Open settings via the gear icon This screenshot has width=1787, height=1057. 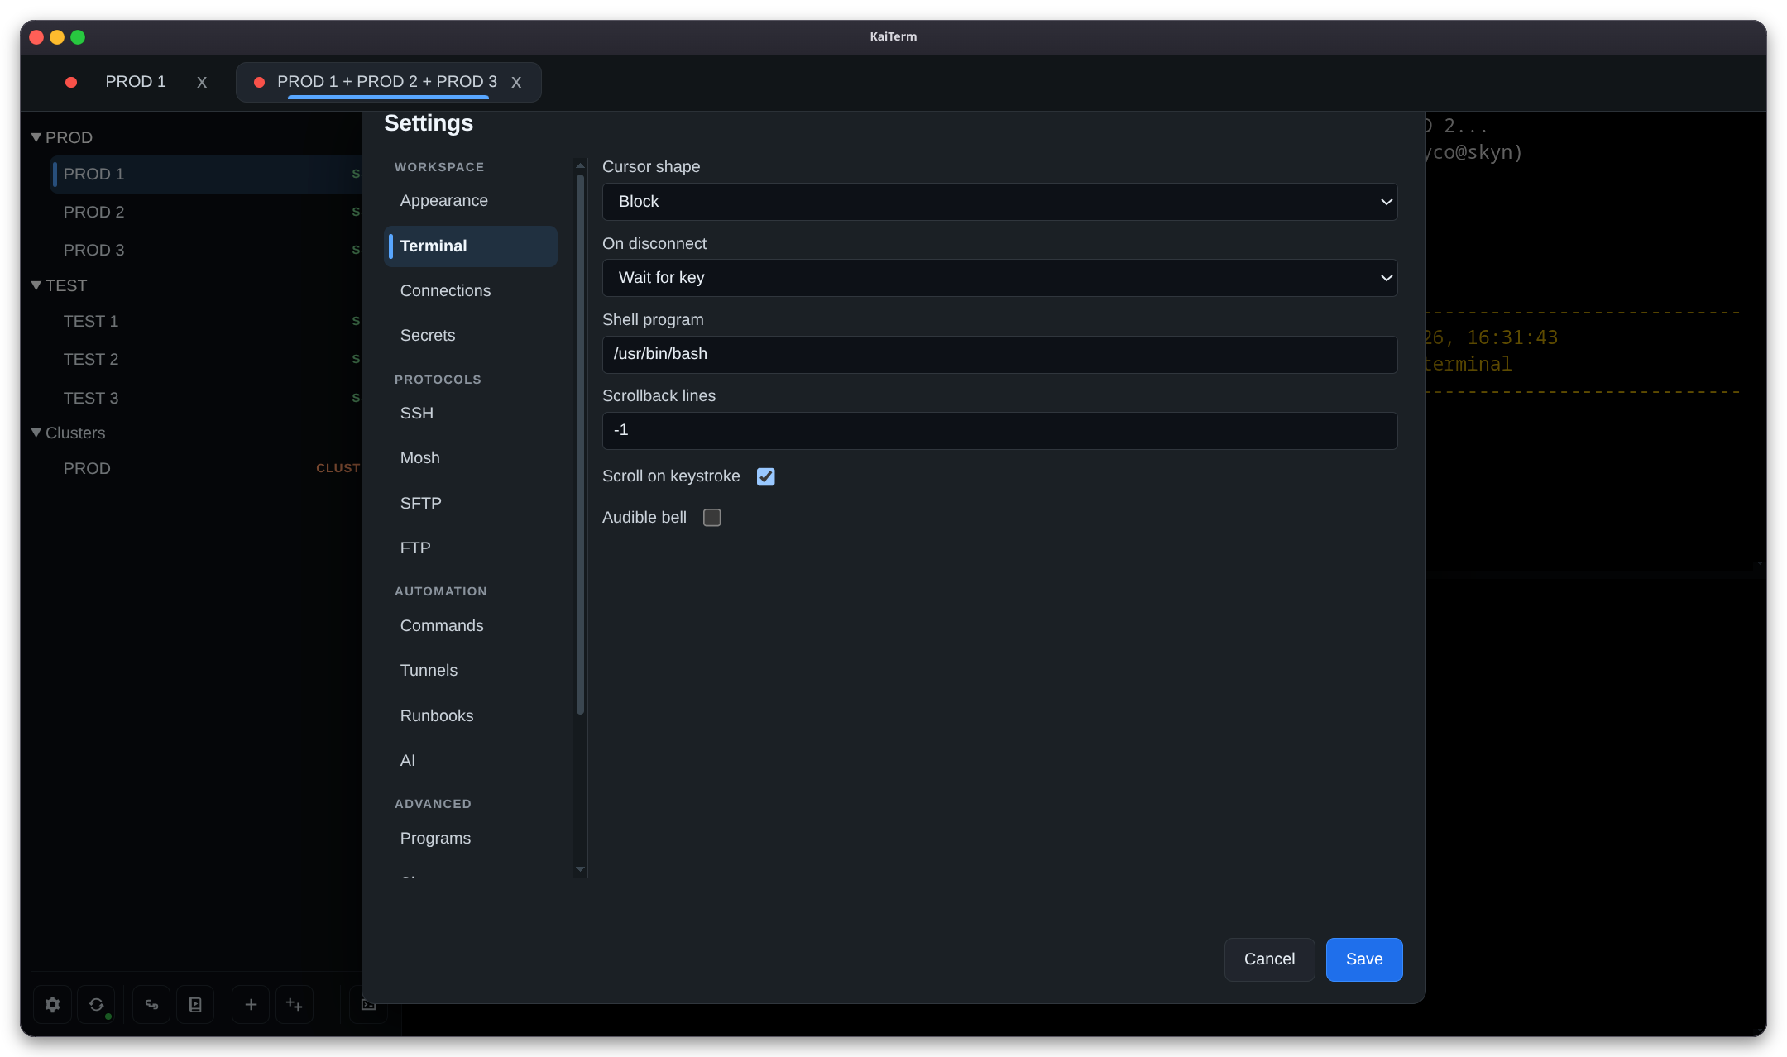[x=52, y=1004]
